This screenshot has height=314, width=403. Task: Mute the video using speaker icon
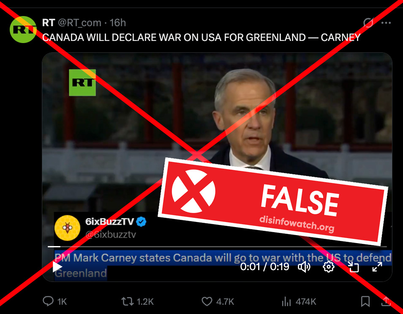(x=304, y=267)
